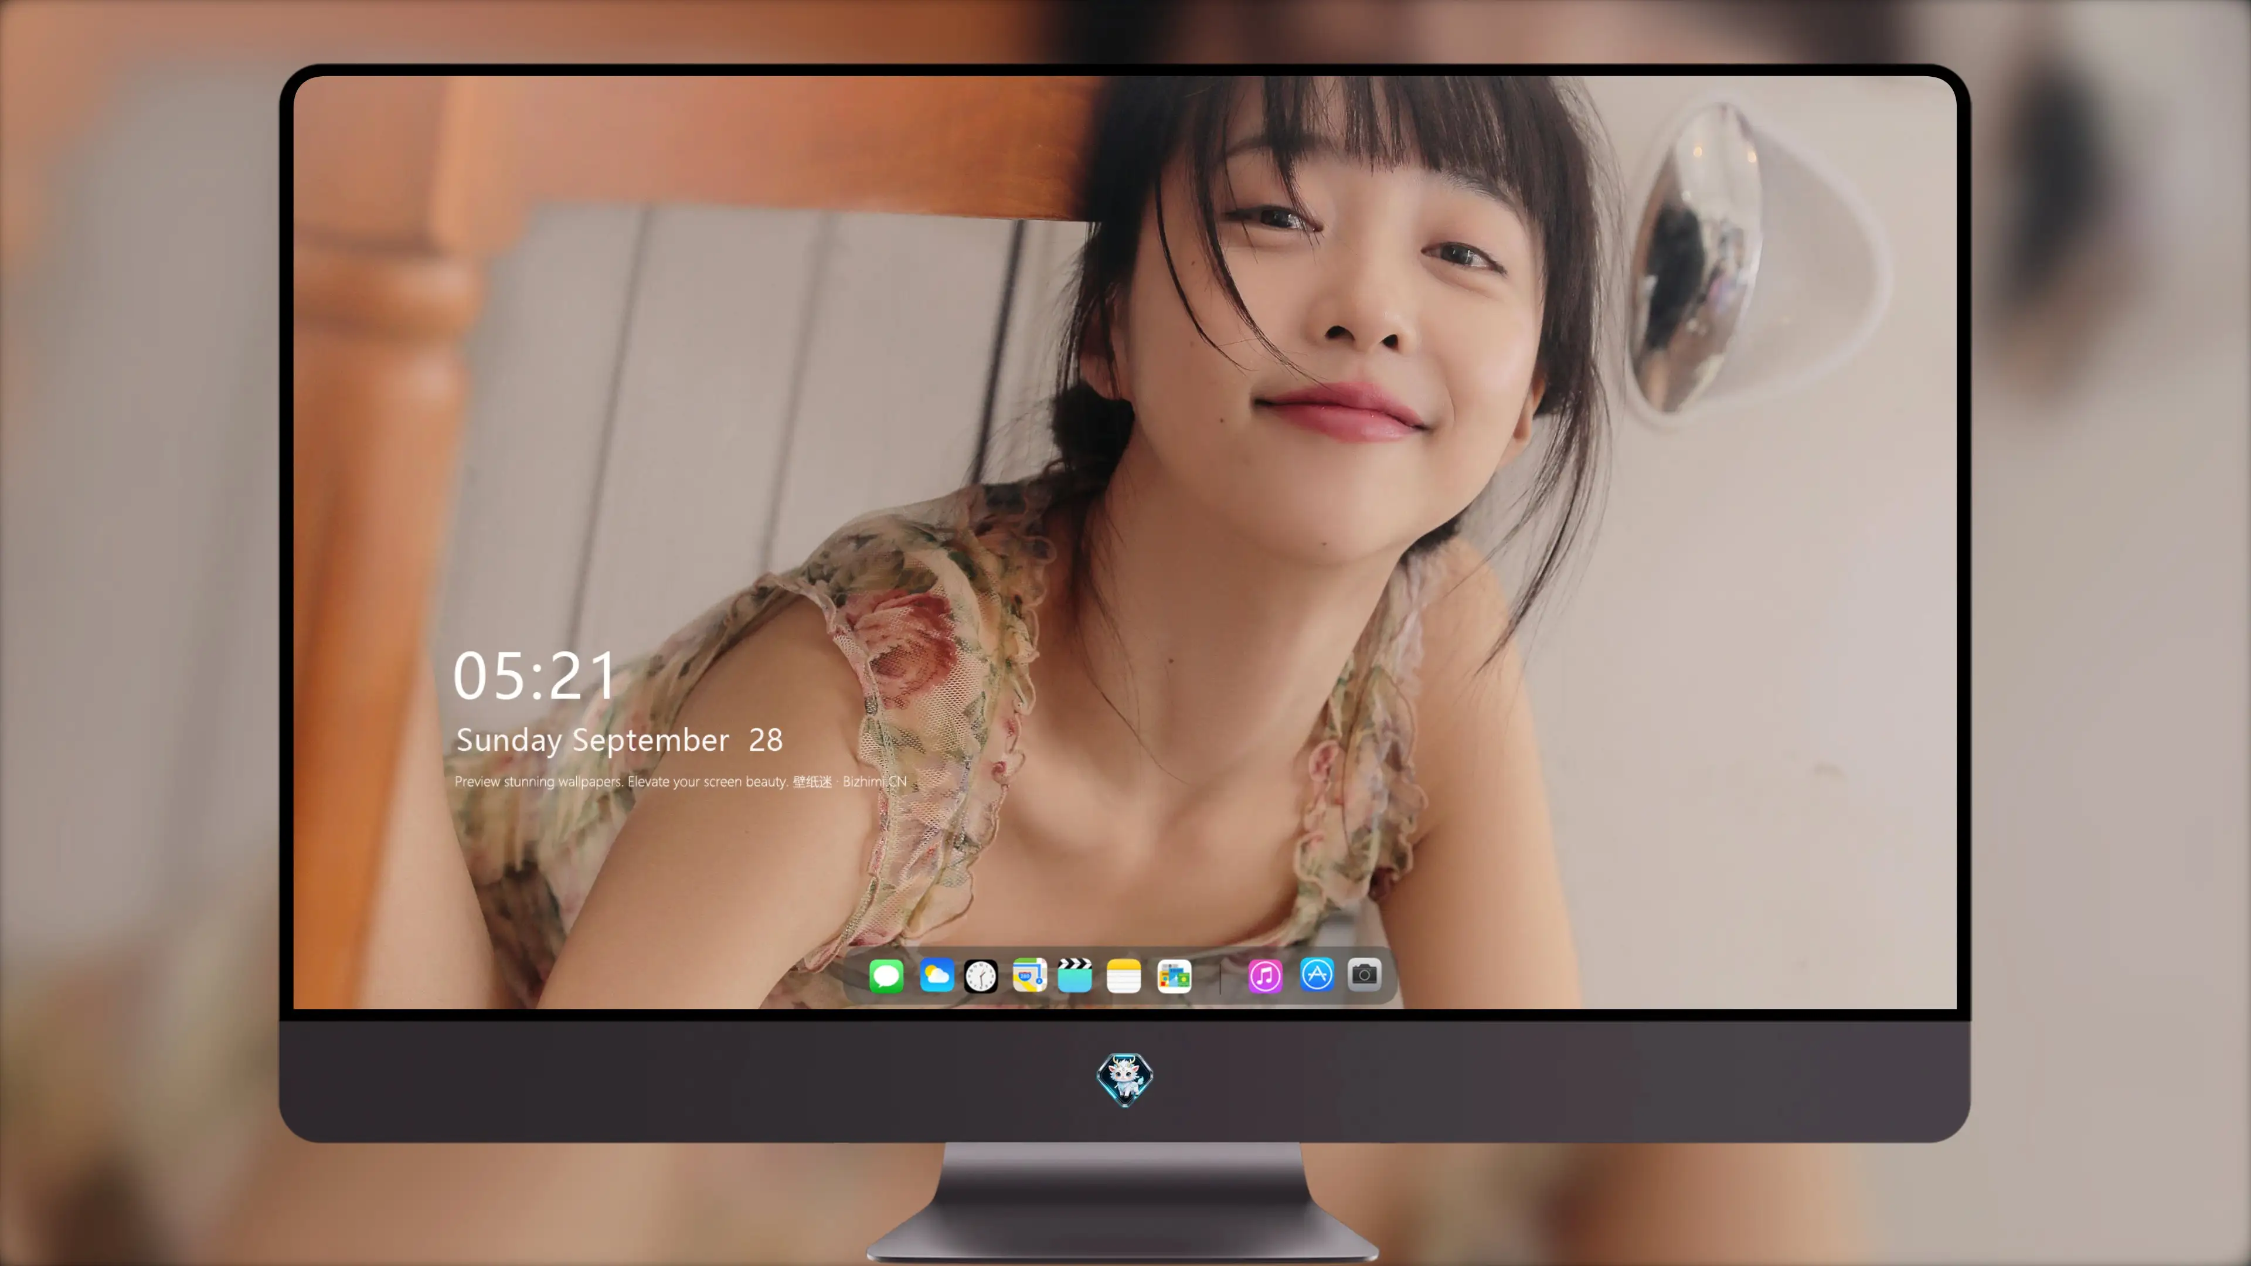Open the Clock app in the dock
The image size is (2251, 1266).
981,976
